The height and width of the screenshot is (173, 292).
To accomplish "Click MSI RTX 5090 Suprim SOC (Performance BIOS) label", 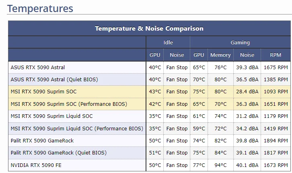I will tap(69, 104).
